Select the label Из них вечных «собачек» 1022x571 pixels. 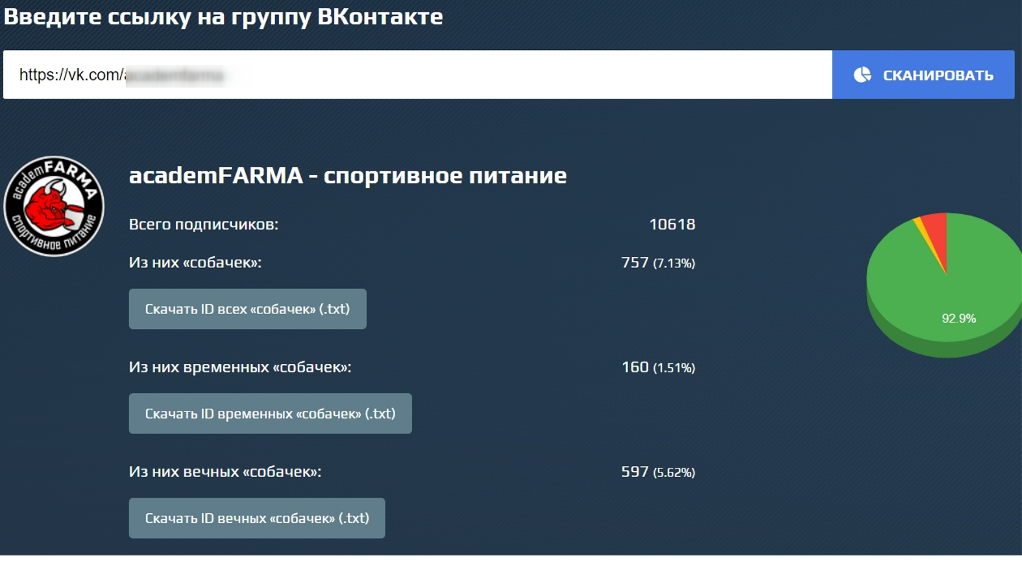225,472
